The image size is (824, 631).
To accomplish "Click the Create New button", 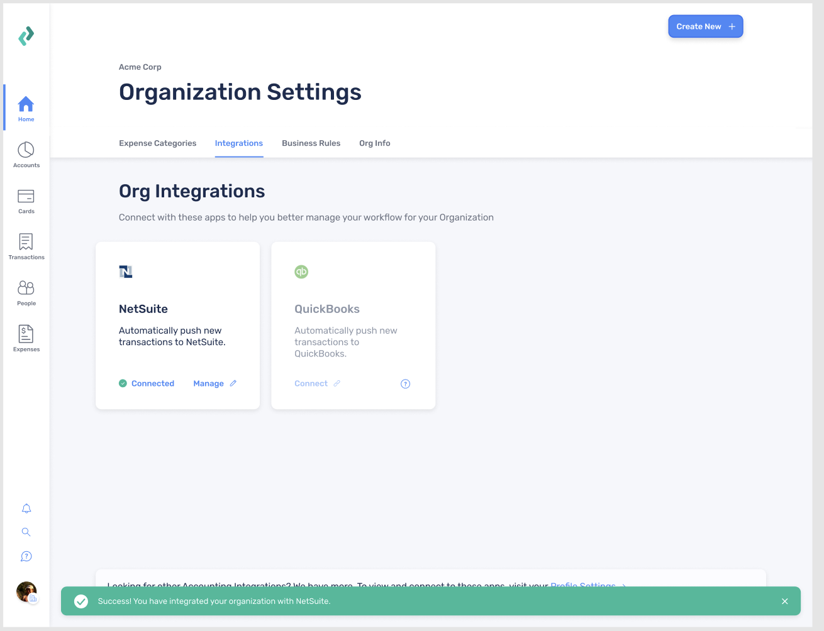I will click(x=705, y=26).
